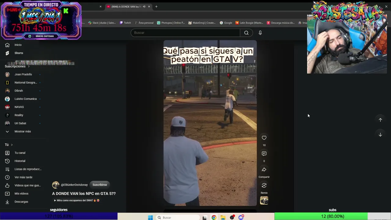Open the Joan Pradells channel avatar

[7, 74]
